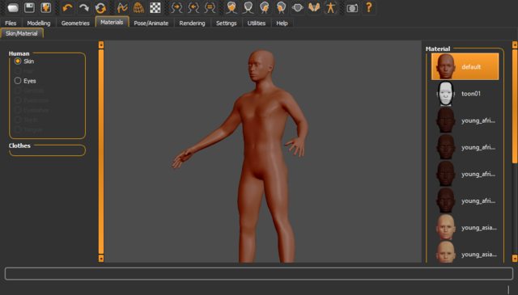The width and height of the screenshot is (518, 295).
Task: Switch to the back head view icon
Action: pyautogui.click(x=248, y=7)
